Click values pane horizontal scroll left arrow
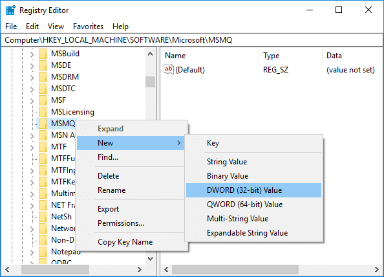The image size is (384, 277). 166,270
